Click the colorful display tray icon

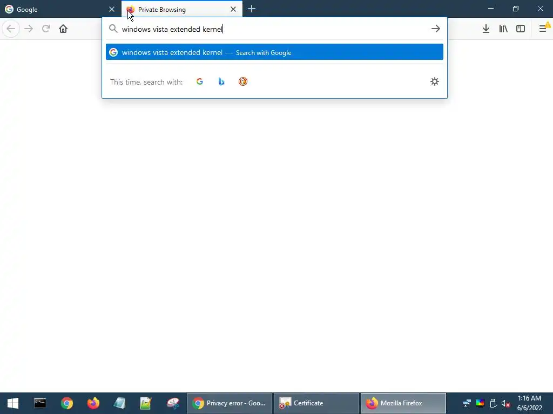[480, 403]
